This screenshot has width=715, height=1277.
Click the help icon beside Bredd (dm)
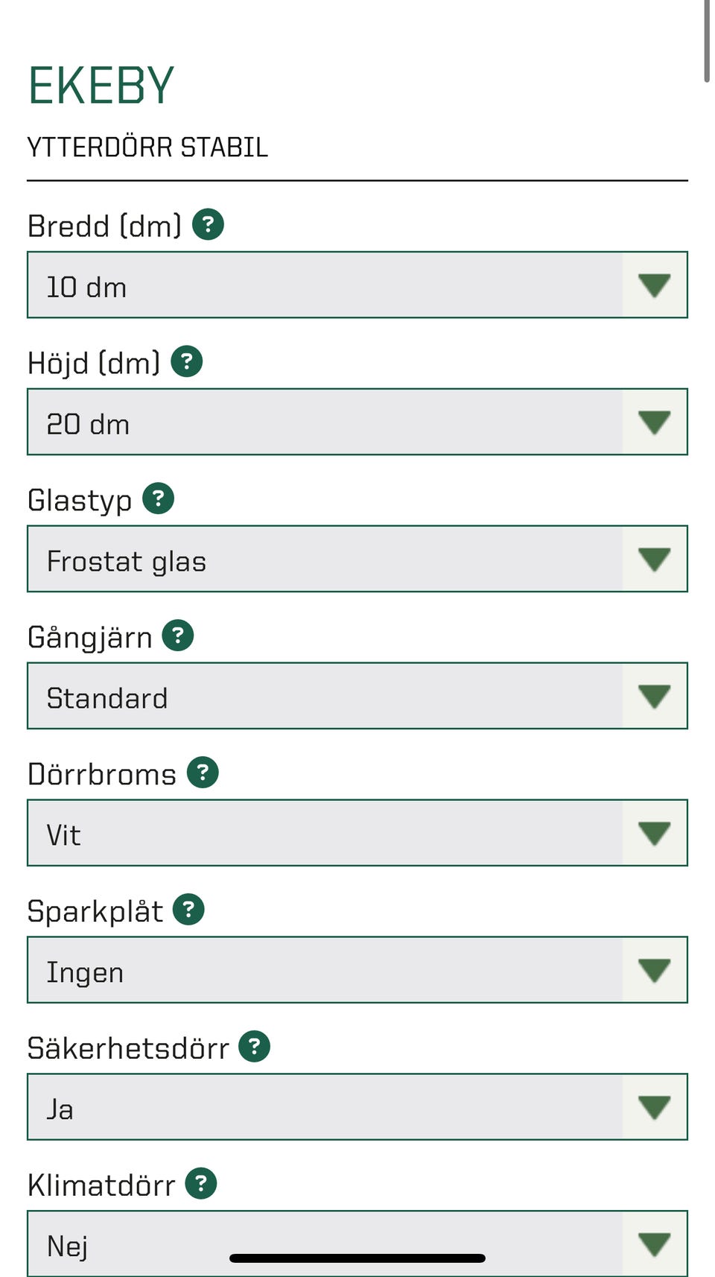(x=208, y=224)
